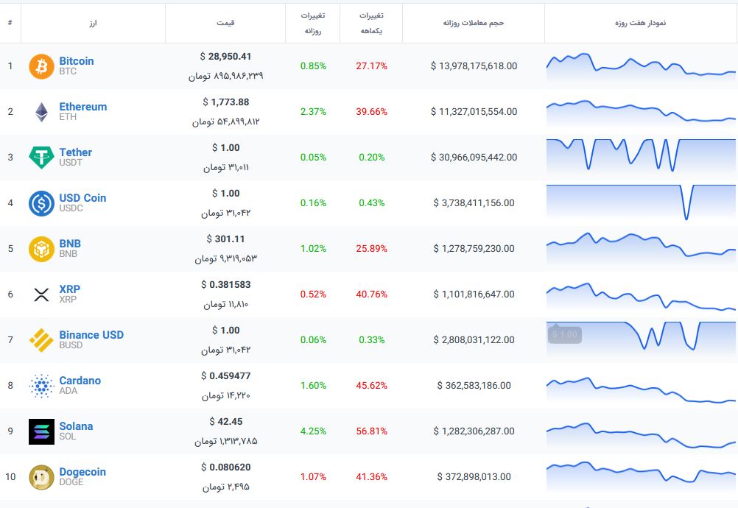The height and width of the screenshot is (508, 738).
Task: View Cardano seven-day sparkline chart
Action: click(641, 390)
